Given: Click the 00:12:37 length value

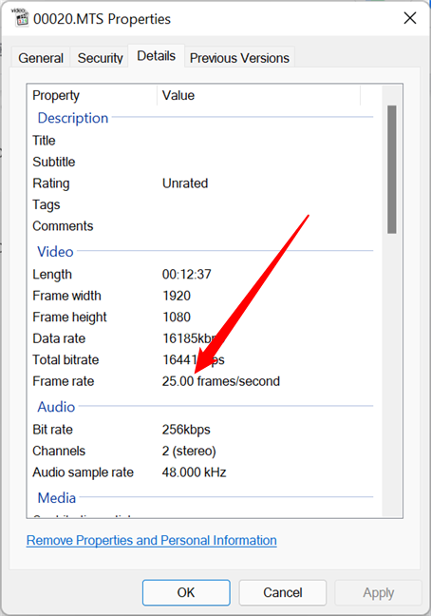Looking at the screenshot, I should [187, 274].
